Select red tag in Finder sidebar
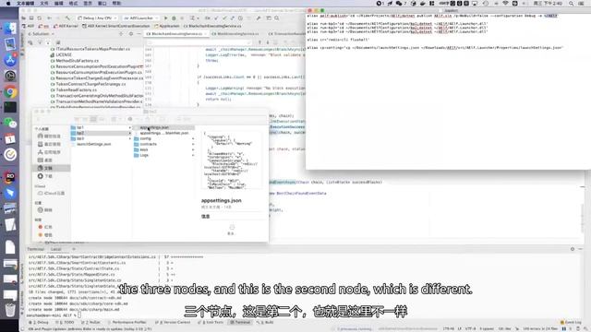The height and width of the screenshot is (332, 591). coord(45,227)
